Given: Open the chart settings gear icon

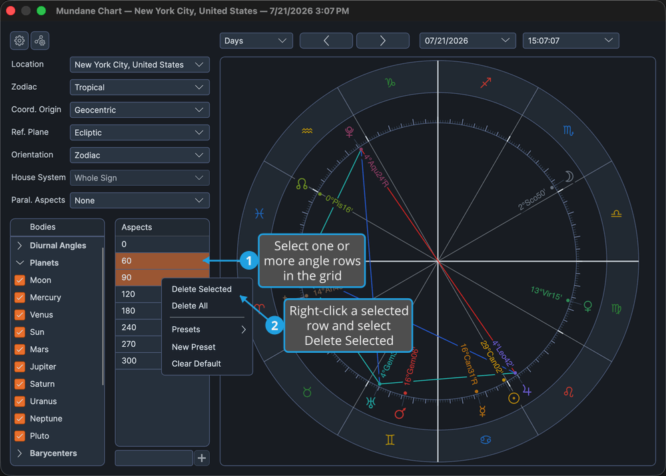Looking at the screenshot, I should coord(19,41).
